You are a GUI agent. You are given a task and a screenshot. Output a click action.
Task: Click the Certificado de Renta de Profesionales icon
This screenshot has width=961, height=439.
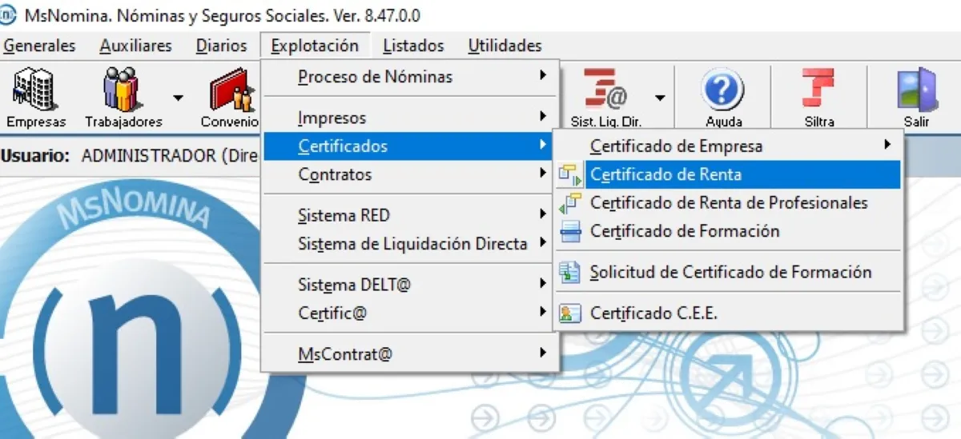pyautogui.click(x=570, y=203)
